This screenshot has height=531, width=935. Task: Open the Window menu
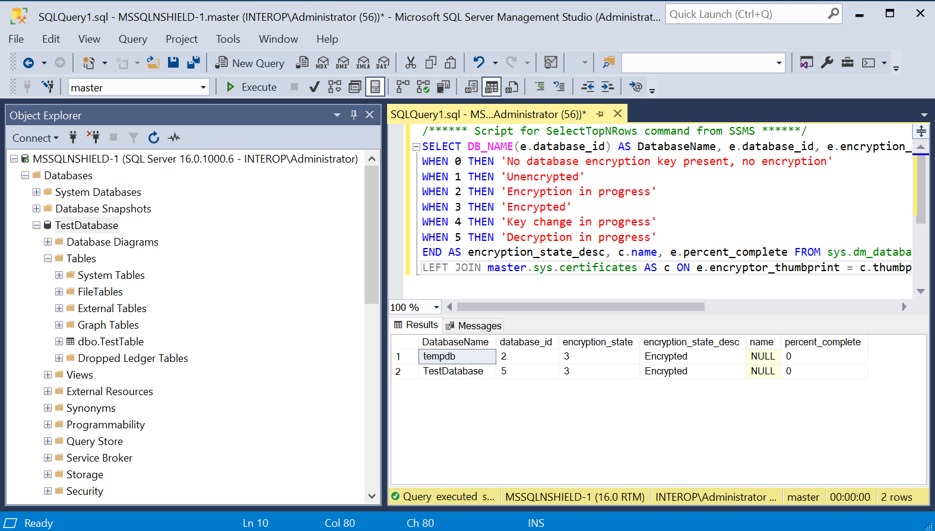pyautogui.click(x=278, y=39)
